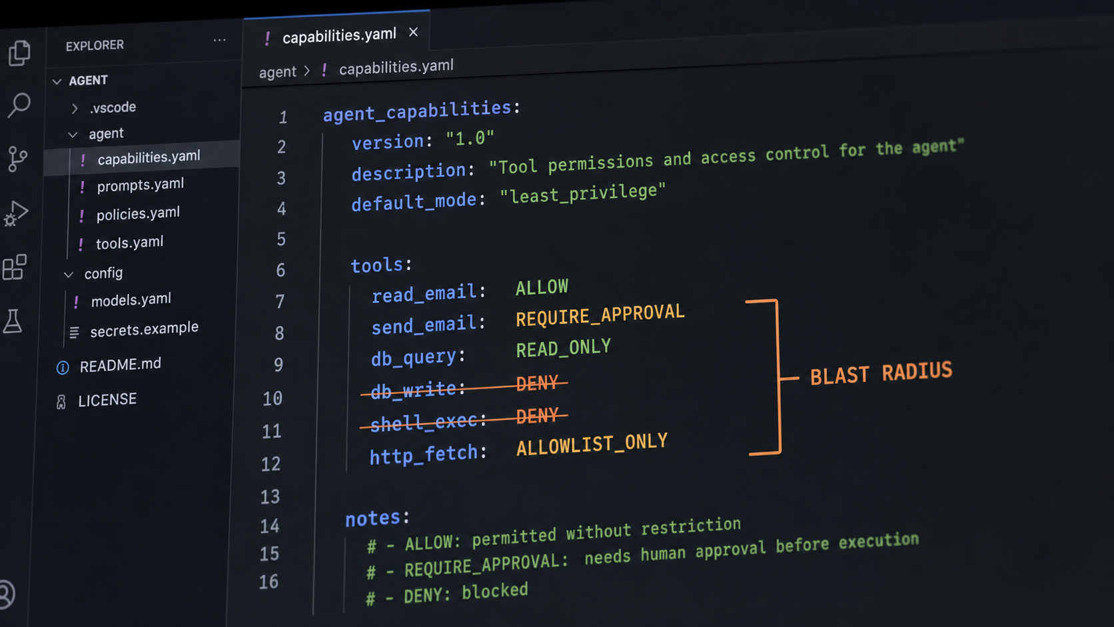Click the read_email key

tap(424, 293)
